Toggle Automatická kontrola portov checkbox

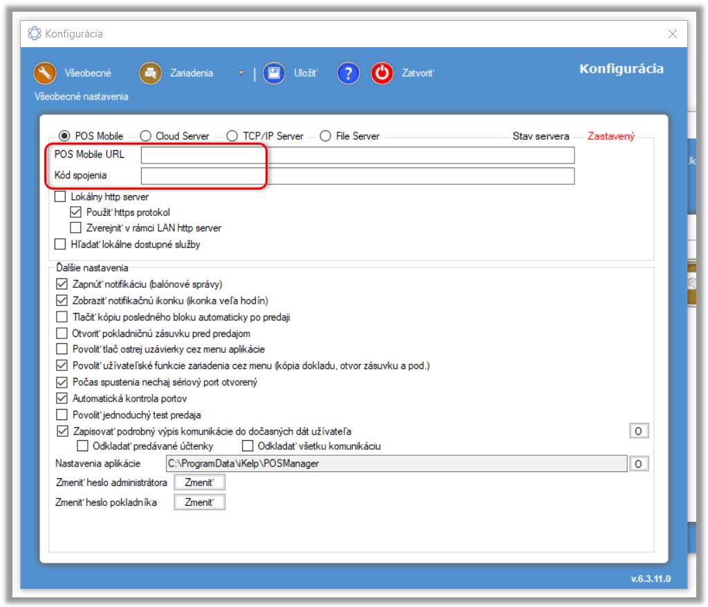pos(62,399)
